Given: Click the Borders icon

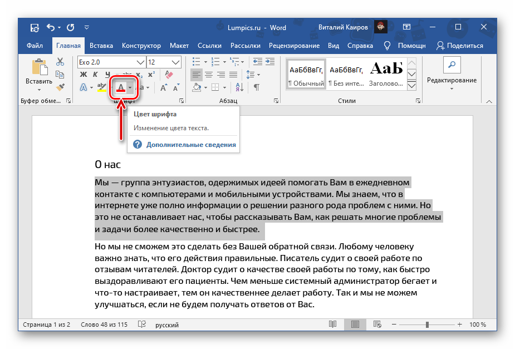Looking at the screenshot, I should 215,87.
